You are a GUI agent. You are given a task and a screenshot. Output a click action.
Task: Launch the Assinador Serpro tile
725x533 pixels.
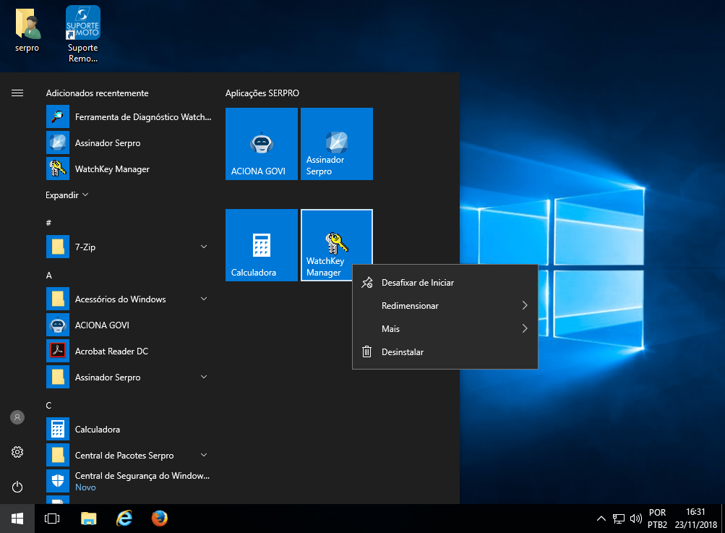point(336,144)
